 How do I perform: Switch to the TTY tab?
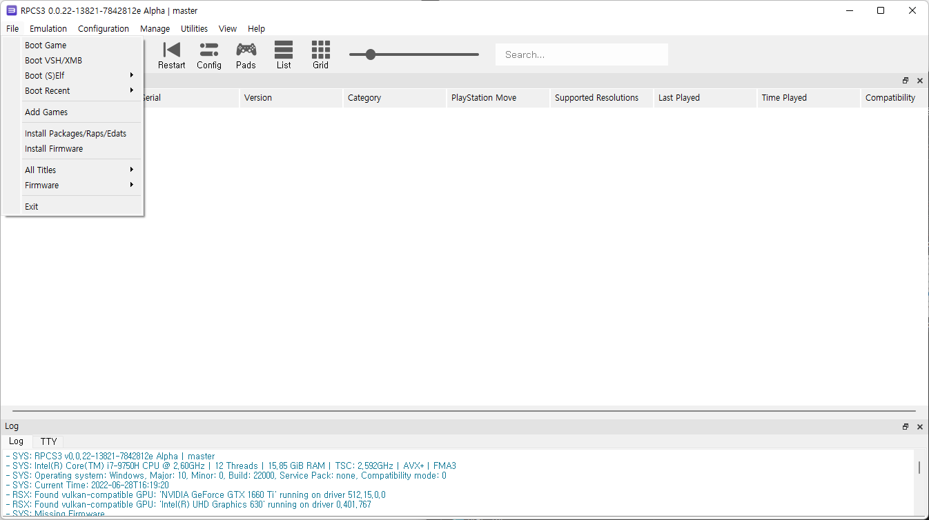coord(48,441)
